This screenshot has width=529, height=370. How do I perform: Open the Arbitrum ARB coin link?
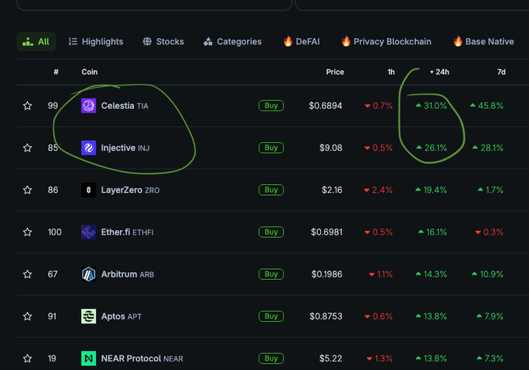tap(128, 274)
